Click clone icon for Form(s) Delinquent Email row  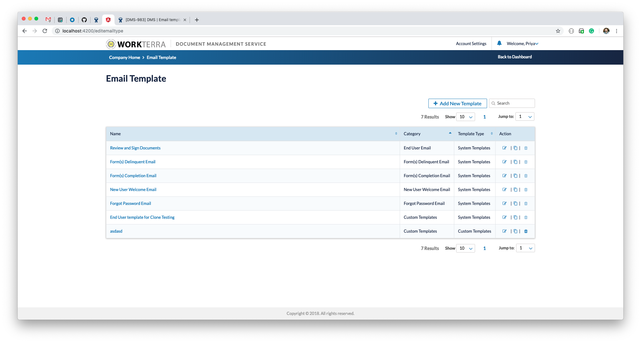click(x=515, y=162)
